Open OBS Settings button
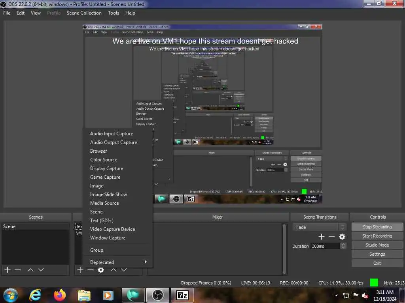The width and height of the screenshot is (405, 303). click(377, 254)
